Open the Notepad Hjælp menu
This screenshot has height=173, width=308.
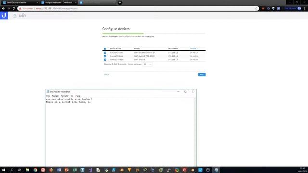tap(78, 96)
